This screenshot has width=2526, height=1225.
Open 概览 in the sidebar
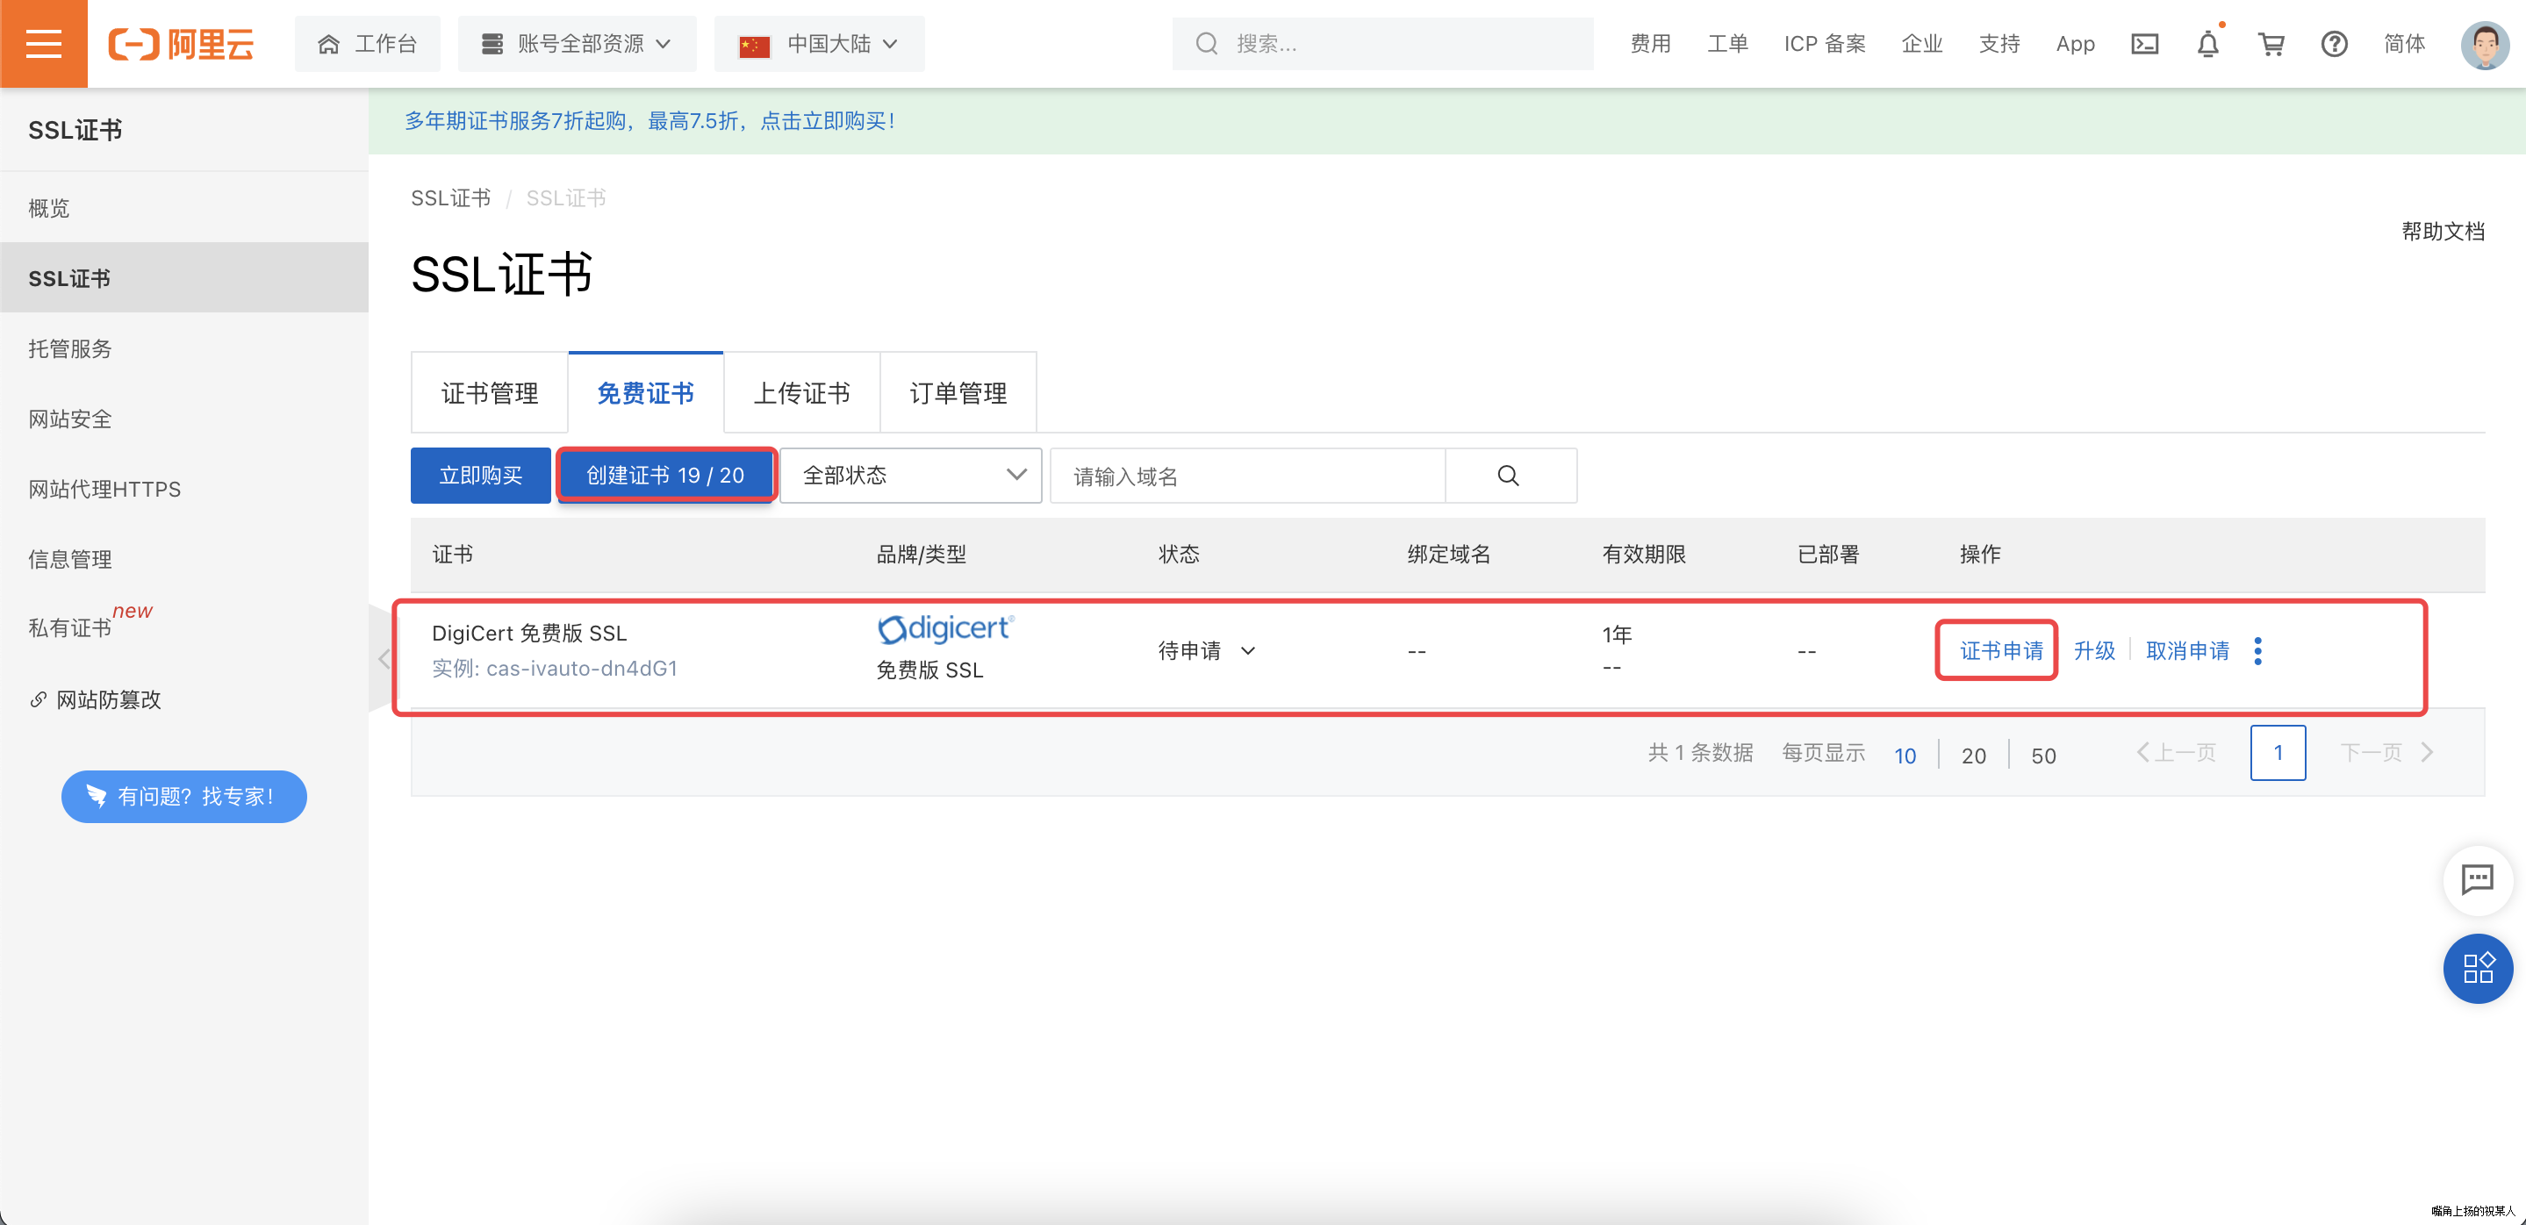[184, 208]
